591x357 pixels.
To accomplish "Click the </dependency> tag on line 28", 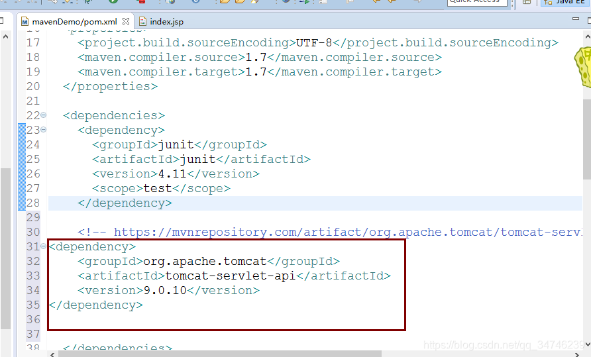I will point(125,203).
